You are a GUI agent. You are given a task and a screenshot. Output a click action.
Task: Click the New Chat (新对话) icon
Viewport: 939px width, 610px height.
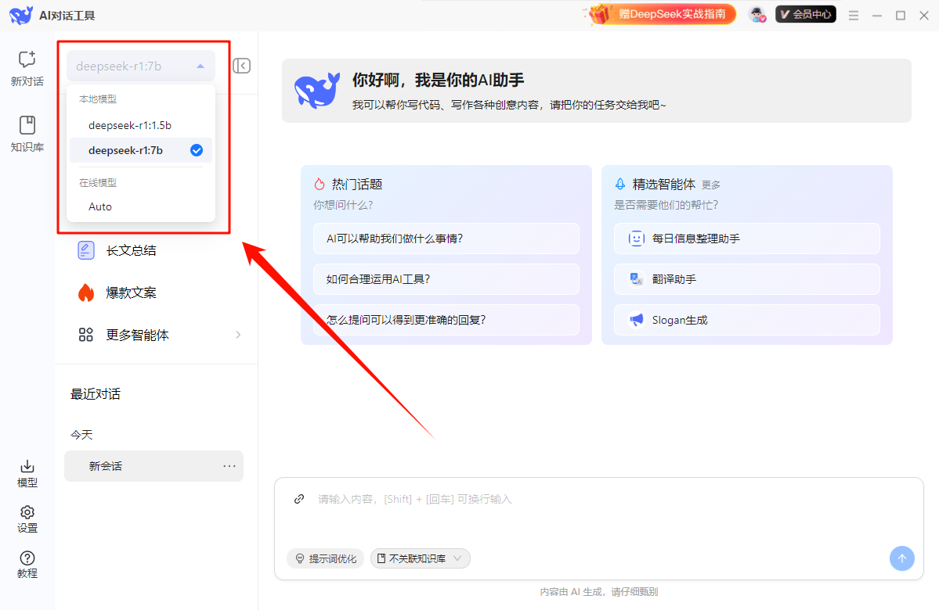27,60
